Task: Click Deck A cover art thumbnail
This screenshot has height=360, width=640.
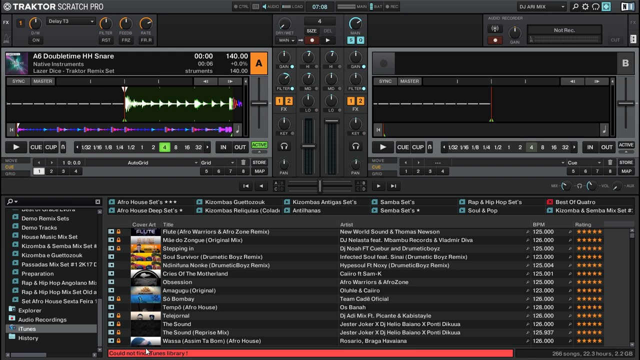Action: 17,63
